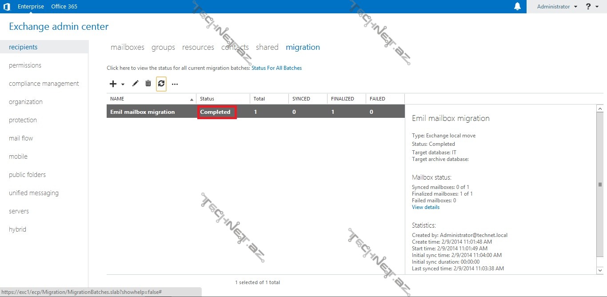607x297 pixels.
Task: Click the Office logo icon in header
Action: pos(7,7)
